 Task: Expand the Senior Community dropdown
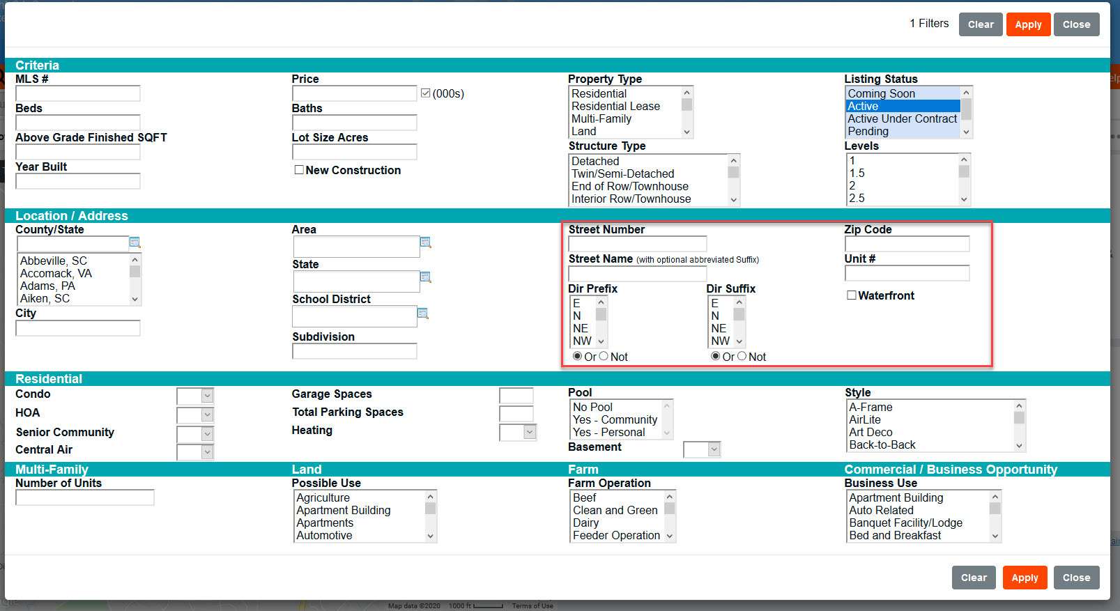click(x=195, y=434)
